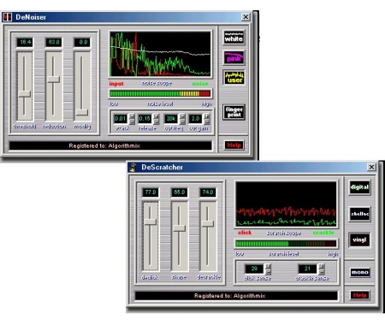Viewport: 385px width, 325px height.
Task: Click the scratch level meter in DeScratcher
Action: (286, 244)
